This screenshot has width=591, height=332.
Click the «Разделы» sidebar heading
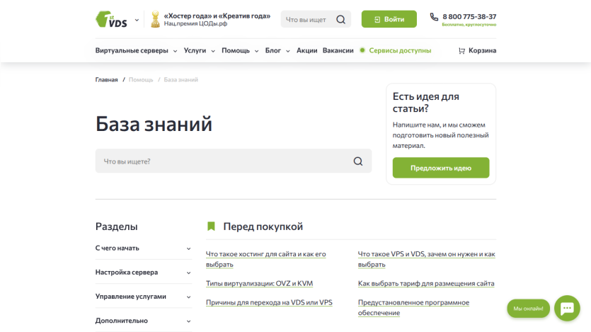point(117,227)
